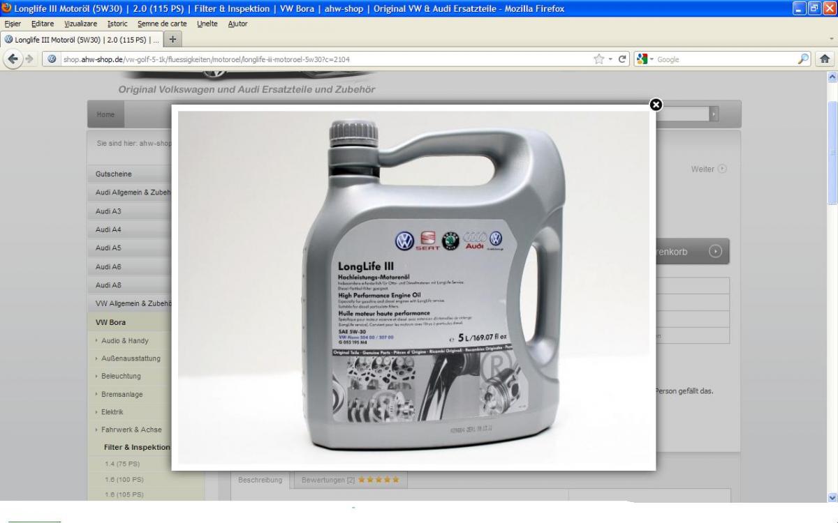
Task: Open the Ajutor menu
Action: pyautogui.click(x=237, y=24)
